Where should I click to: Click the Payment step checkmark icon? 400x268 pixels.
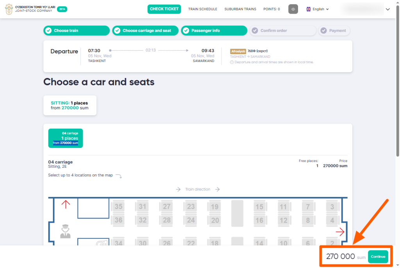click(x=323, y=30)
